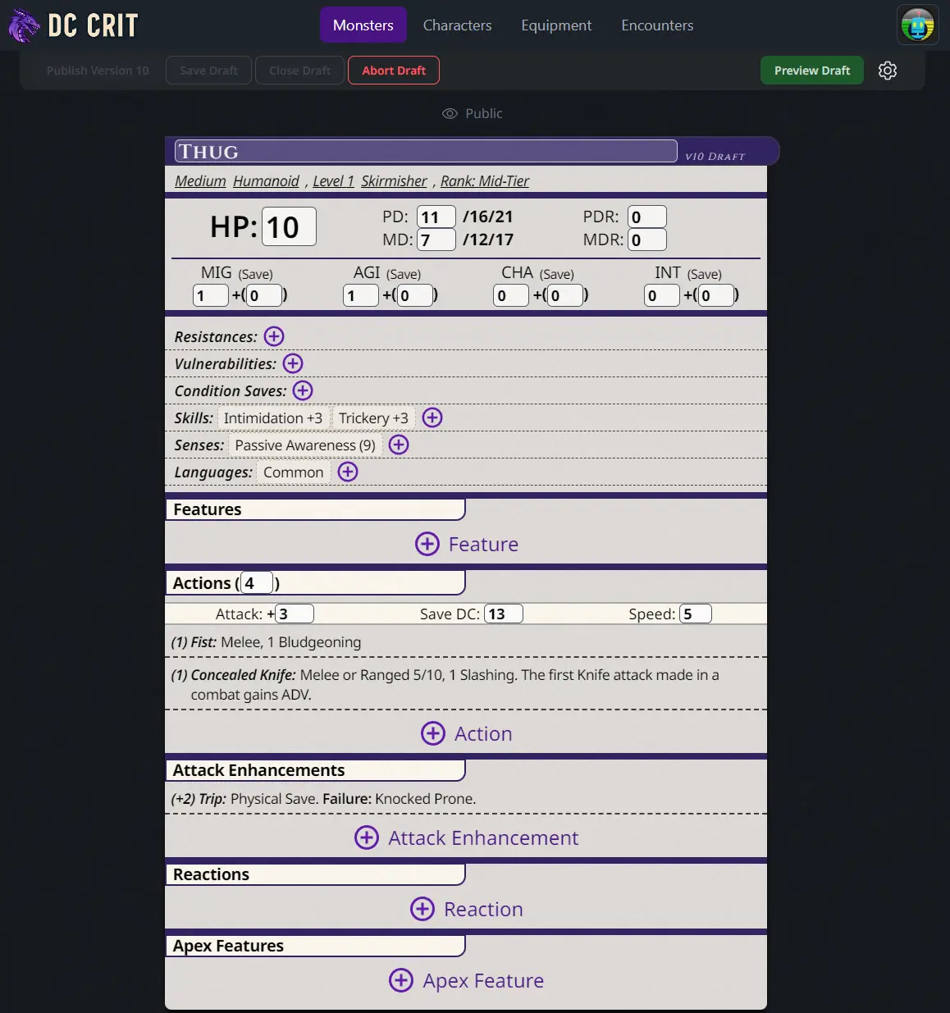Change the Humanoid type selector
950x1013 pixels.
(266, 180)
